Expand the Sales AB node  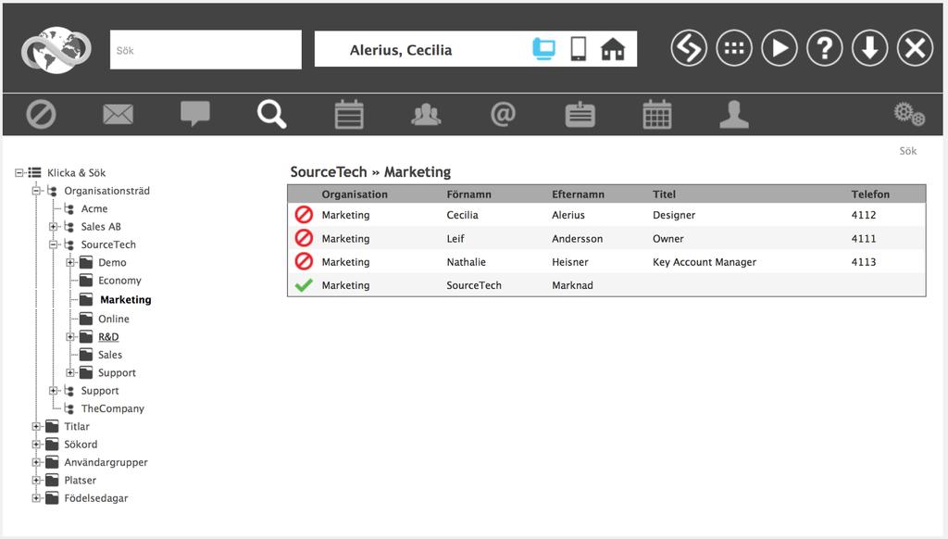(x=53, y=227)
